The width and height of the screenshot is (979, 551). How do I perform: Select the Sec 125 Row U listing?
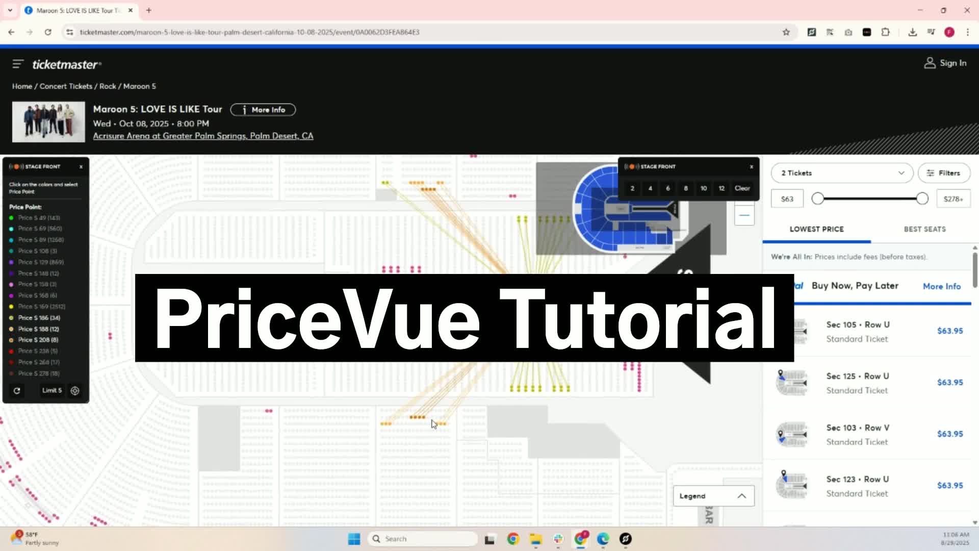click(867, 383)
